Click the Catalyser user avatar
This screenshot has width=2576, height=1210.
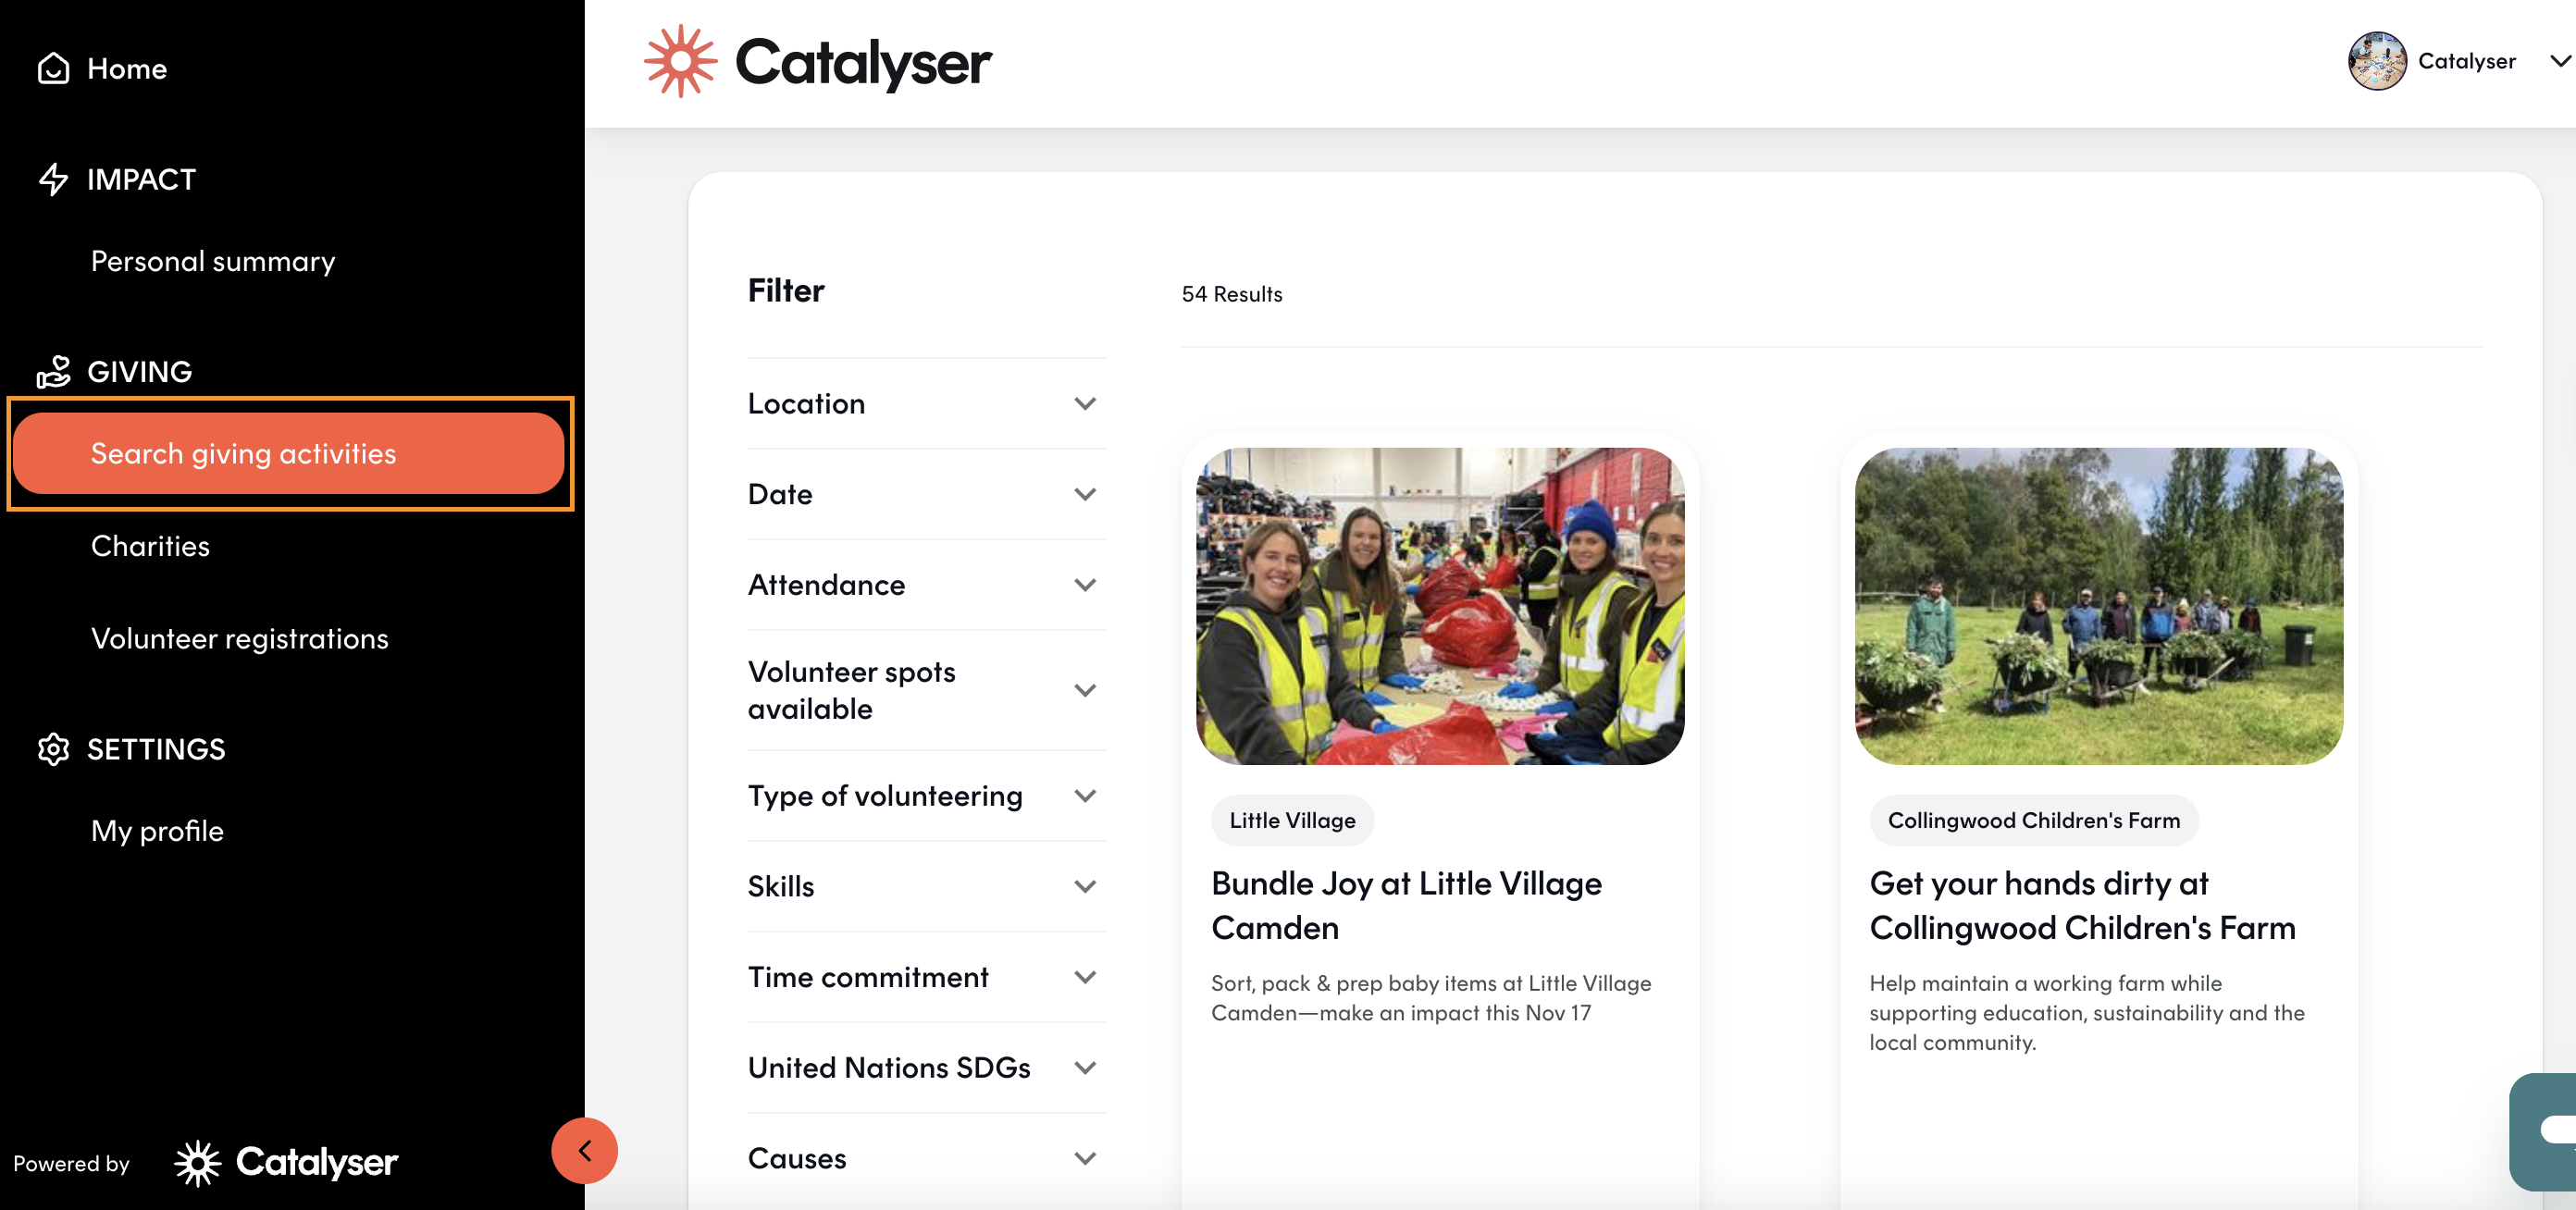2376,61
